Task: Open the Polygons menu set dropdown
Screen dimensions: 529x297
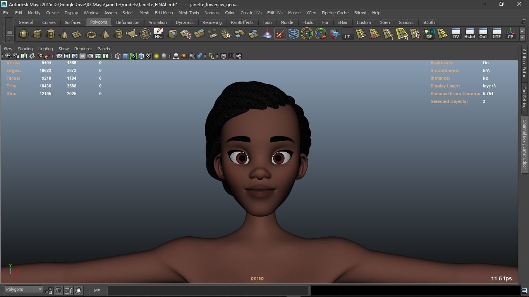Action: pos(23,289)
